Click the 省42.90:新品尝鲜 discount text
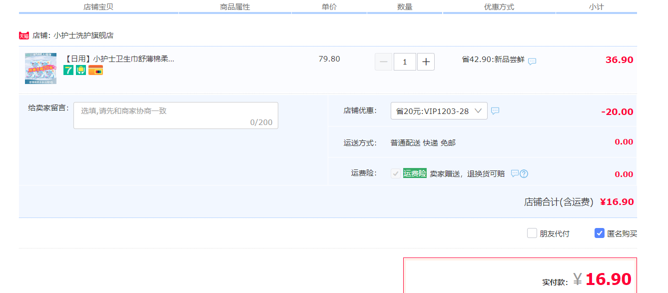The height and width of the screenshot is (293, 668). click(493, 59)
